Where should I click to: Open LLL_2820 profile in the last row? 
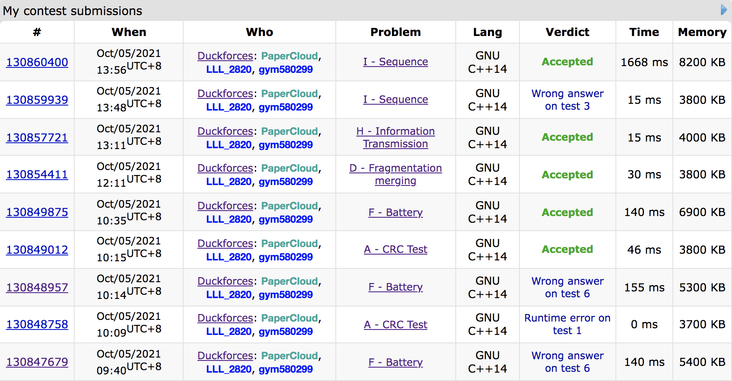click(x=228, y=369)
